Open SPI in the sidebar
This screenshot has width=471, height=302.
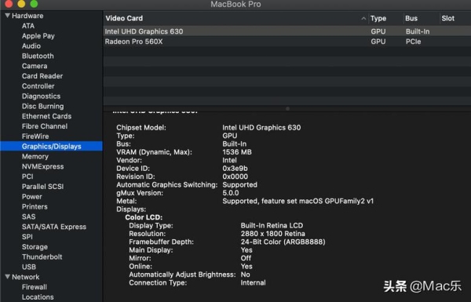27,237
